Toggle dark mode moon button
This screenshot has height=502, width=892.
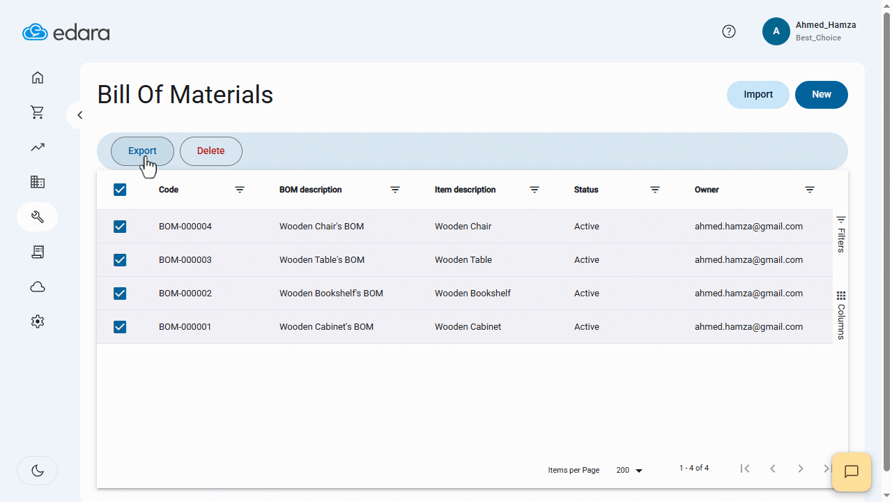click(x=38, y=471)
